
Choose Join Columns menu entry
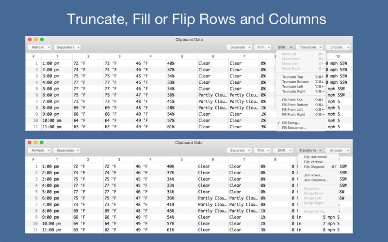coord(316,180)
